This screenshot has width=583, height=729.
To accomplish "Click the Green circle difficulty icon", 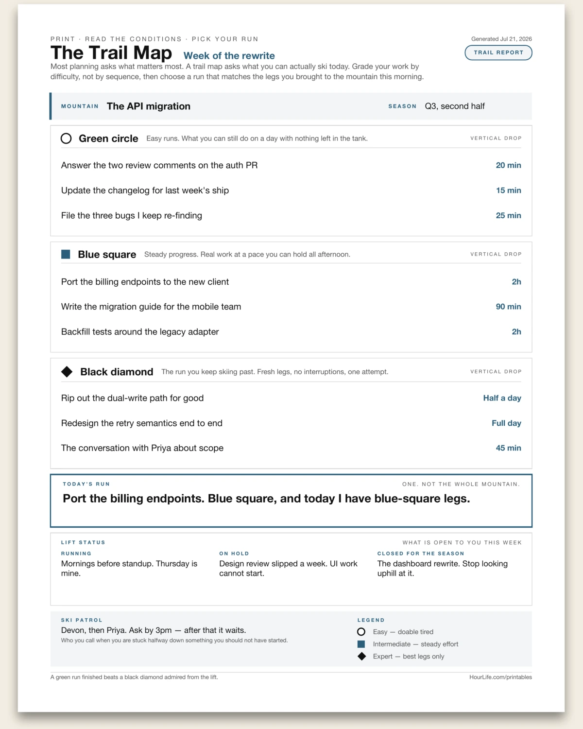I will pyautogui.click(x=66, y=139).
